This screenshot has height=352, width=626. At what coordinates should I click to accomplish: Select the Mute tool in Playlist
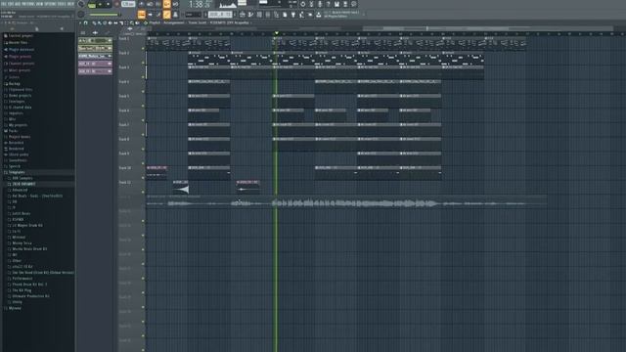(111, 22)
